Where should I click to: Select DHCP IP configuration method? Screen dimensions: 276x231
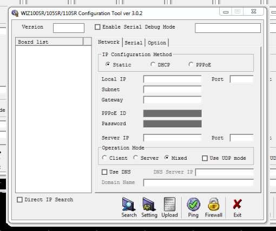point(153,64)
